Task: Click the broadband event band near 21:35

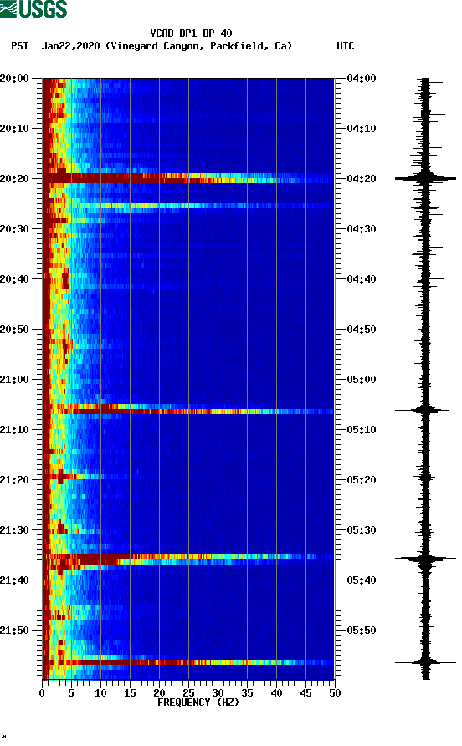Action: tap(188, 559)
